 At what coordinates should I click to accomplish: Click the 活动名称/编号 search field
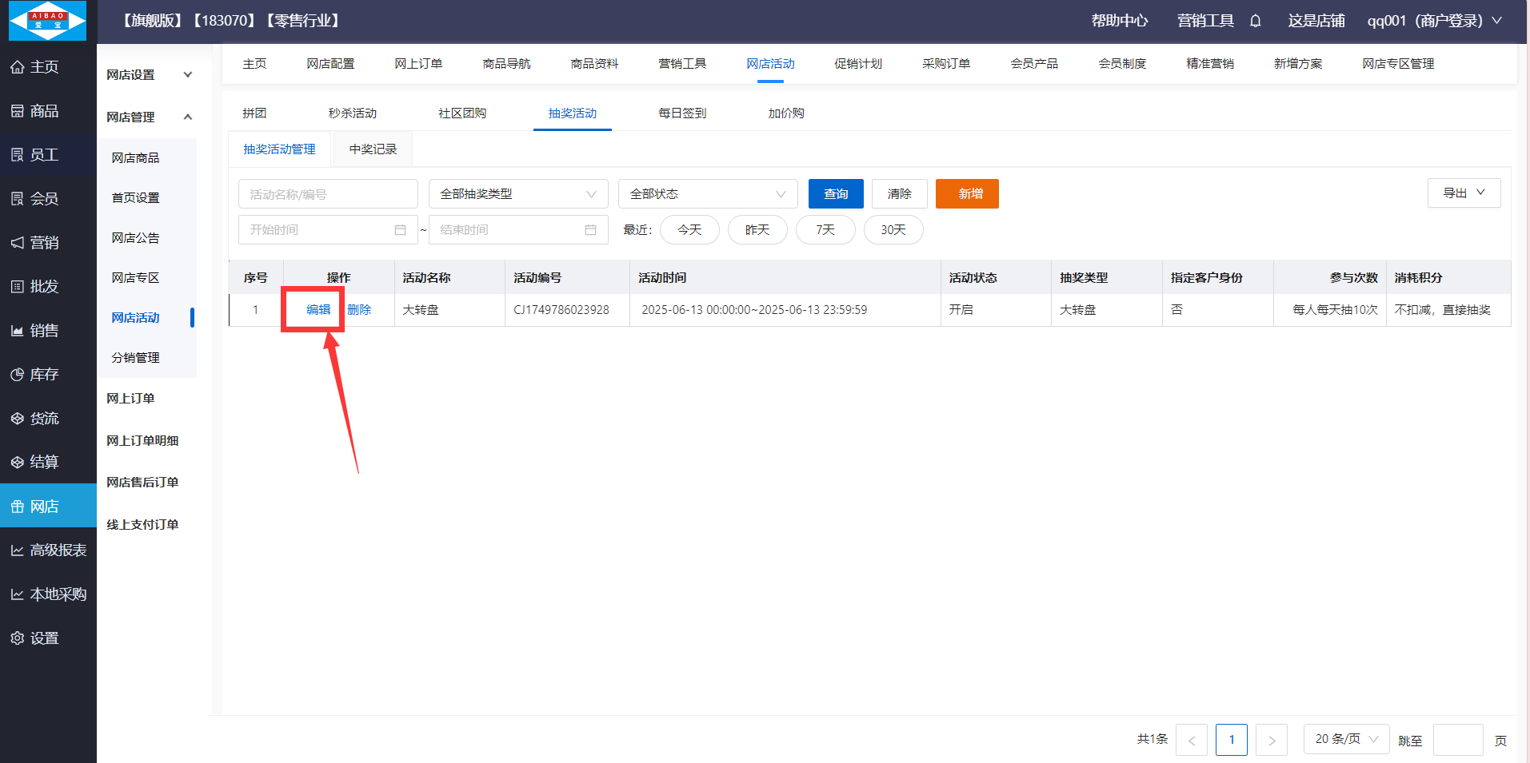click(328, 194)
